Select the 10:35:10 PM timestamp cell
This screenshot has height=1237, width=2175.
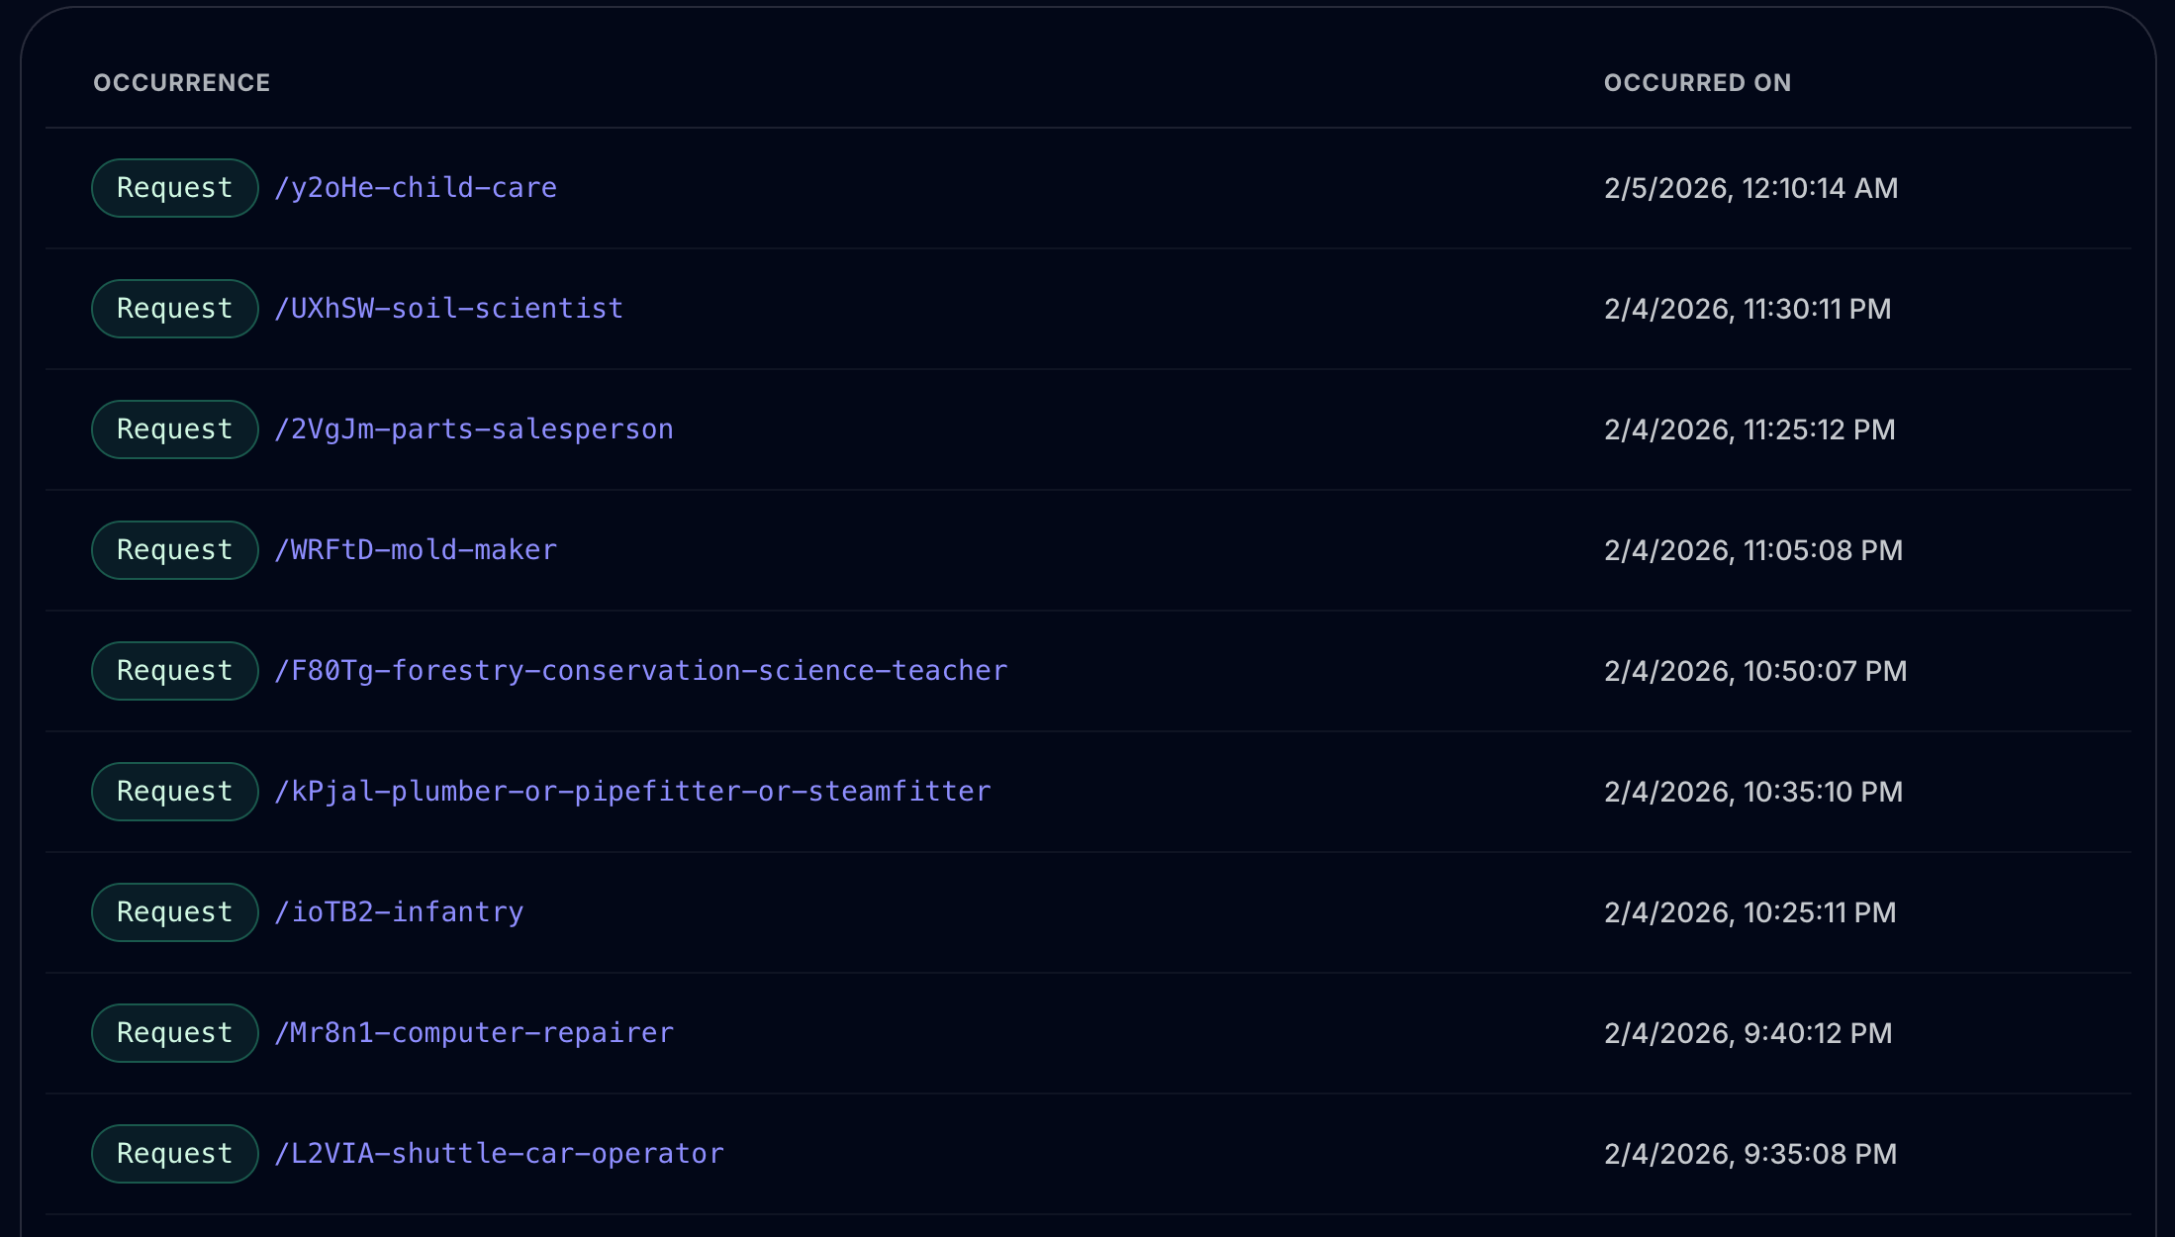click(x=1752, y=792)
